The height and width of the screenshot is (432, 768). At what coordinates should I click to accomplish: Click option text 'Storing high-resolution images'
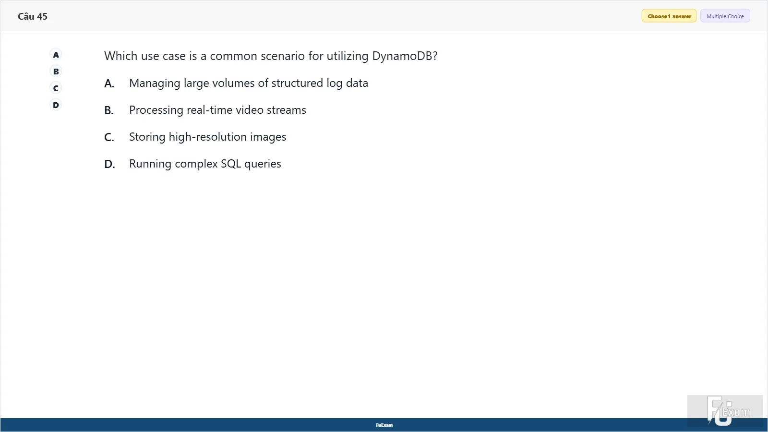click(x=207, y=137)
